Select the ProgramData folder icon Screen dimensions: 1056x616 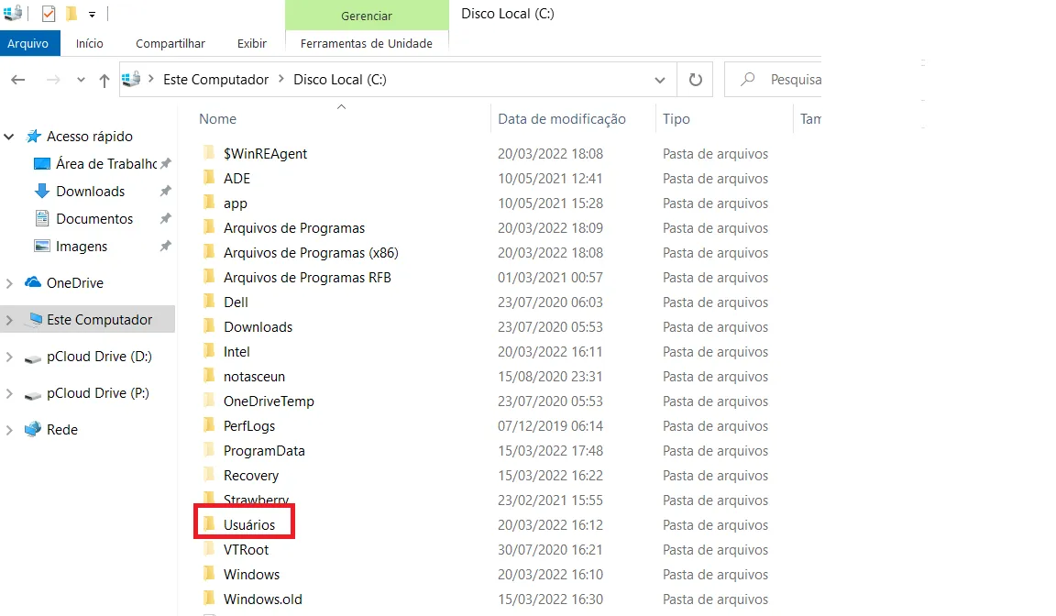click(x=209, y=450)
